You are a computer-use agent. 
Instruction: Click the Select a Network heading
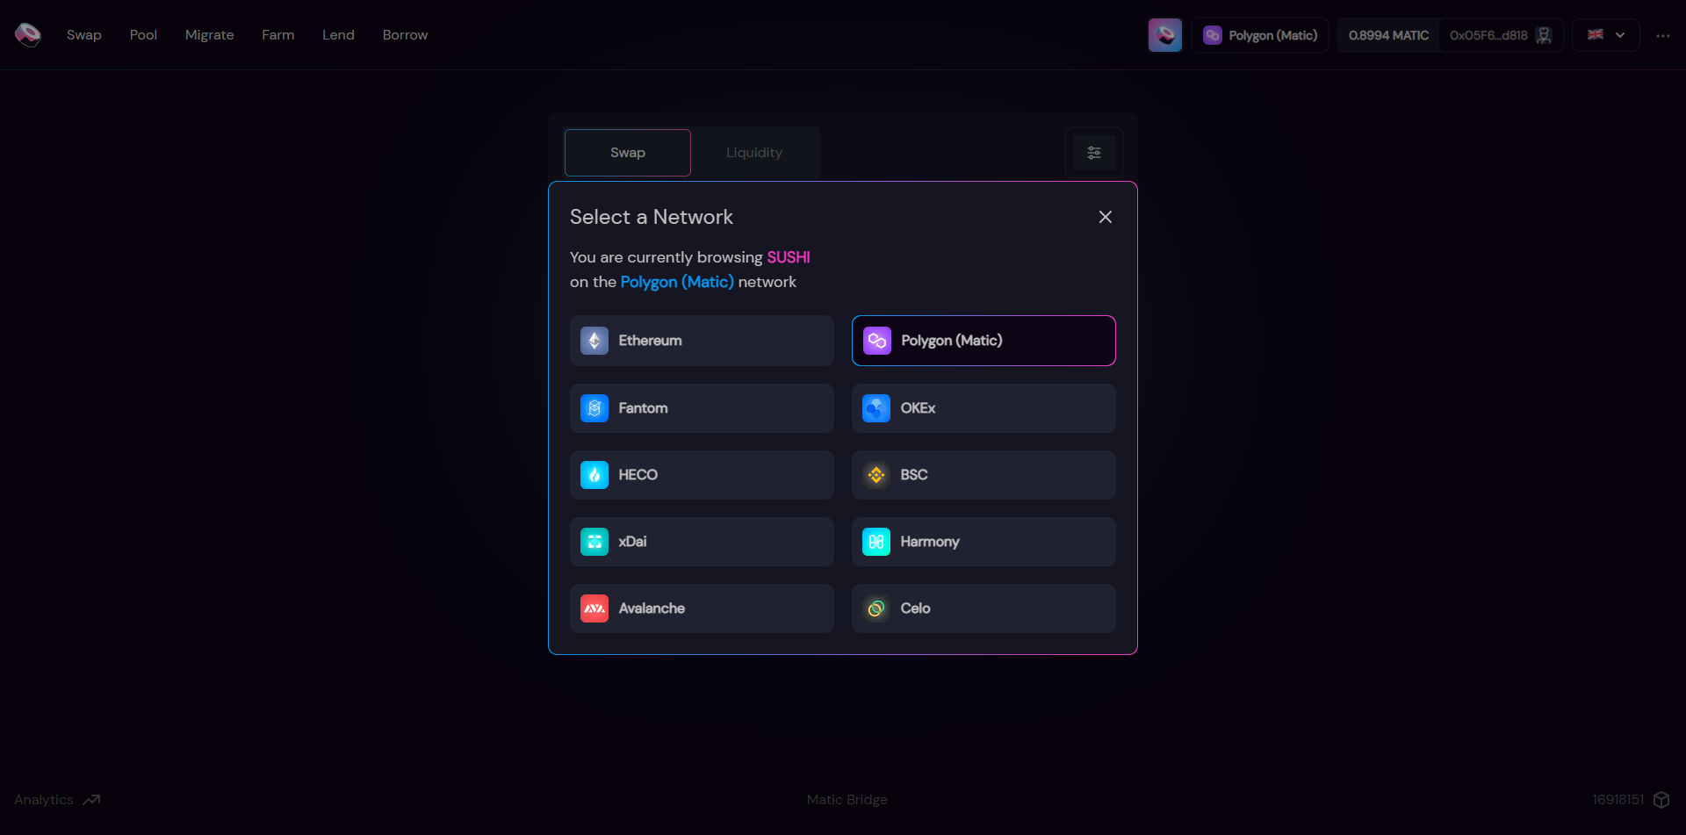(x=652, y=217)
